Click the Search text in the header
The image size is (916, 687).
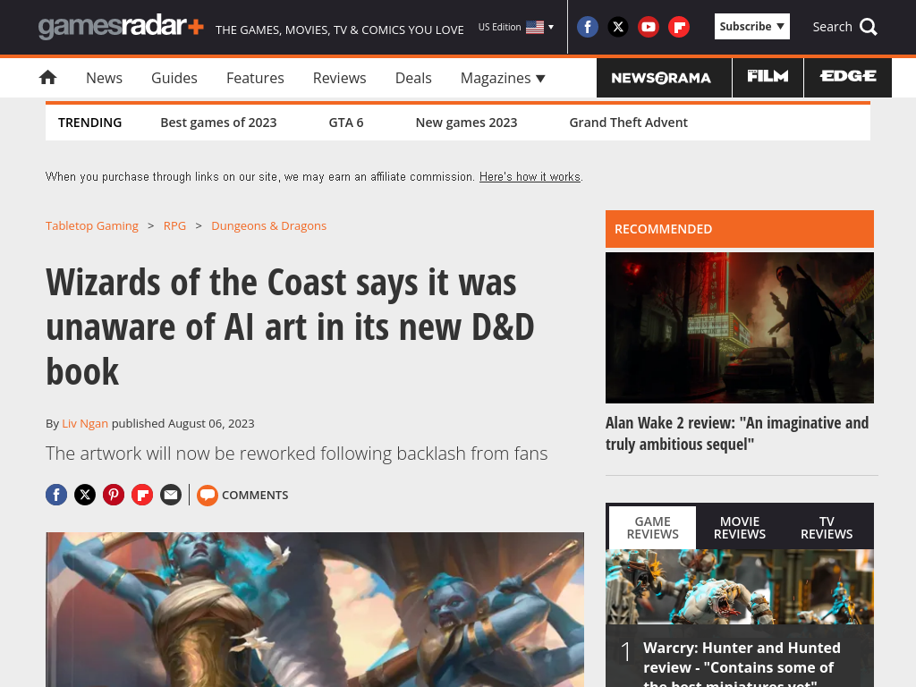(x=833, y=27)
